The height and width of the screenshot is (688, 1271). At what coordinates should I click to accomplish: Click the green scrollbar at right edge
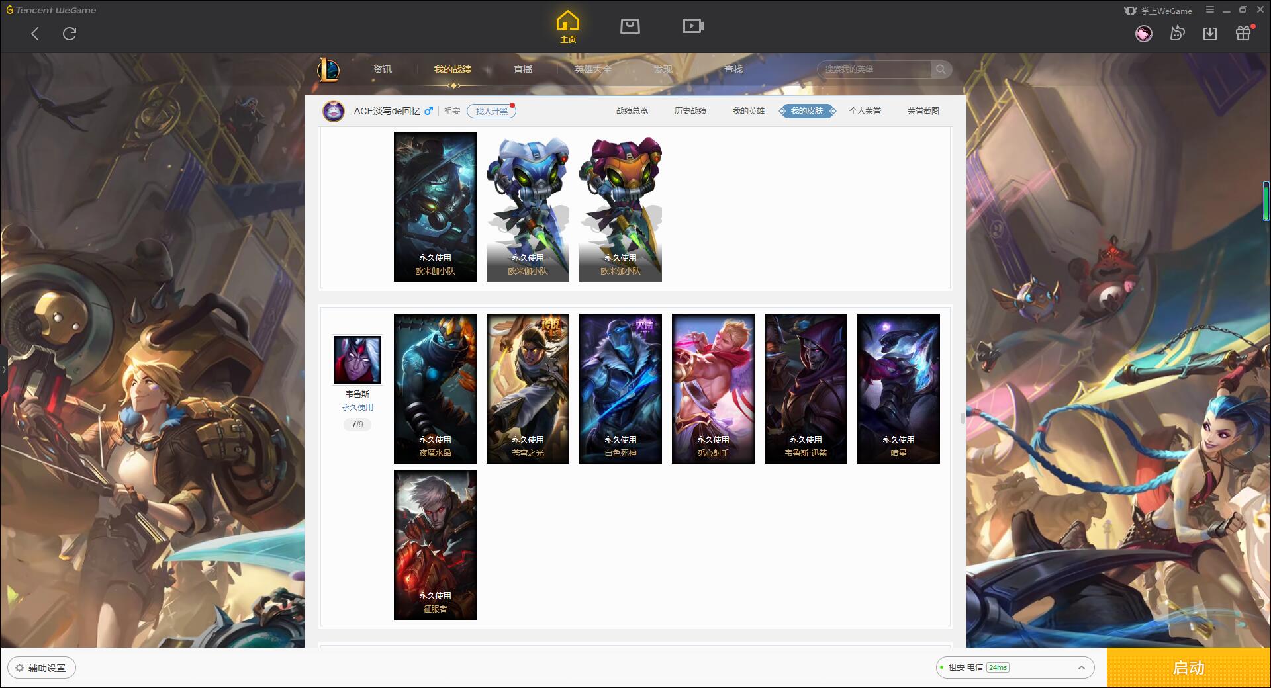coord(1266,201)
